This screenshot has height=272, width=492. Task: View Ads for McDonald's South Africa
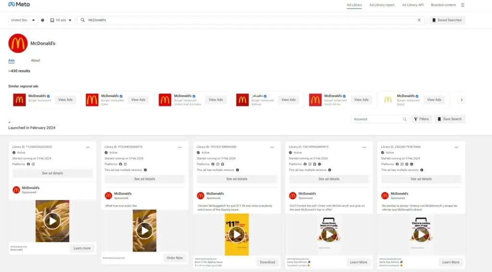[x=361, y=100]
